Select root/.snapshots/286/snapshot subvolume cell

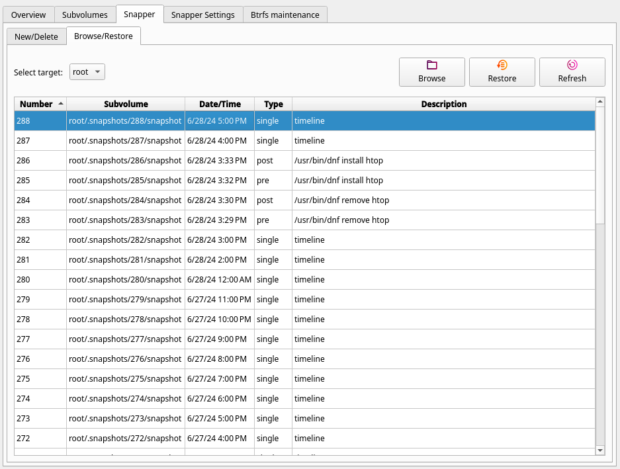[x=125, y=161]
